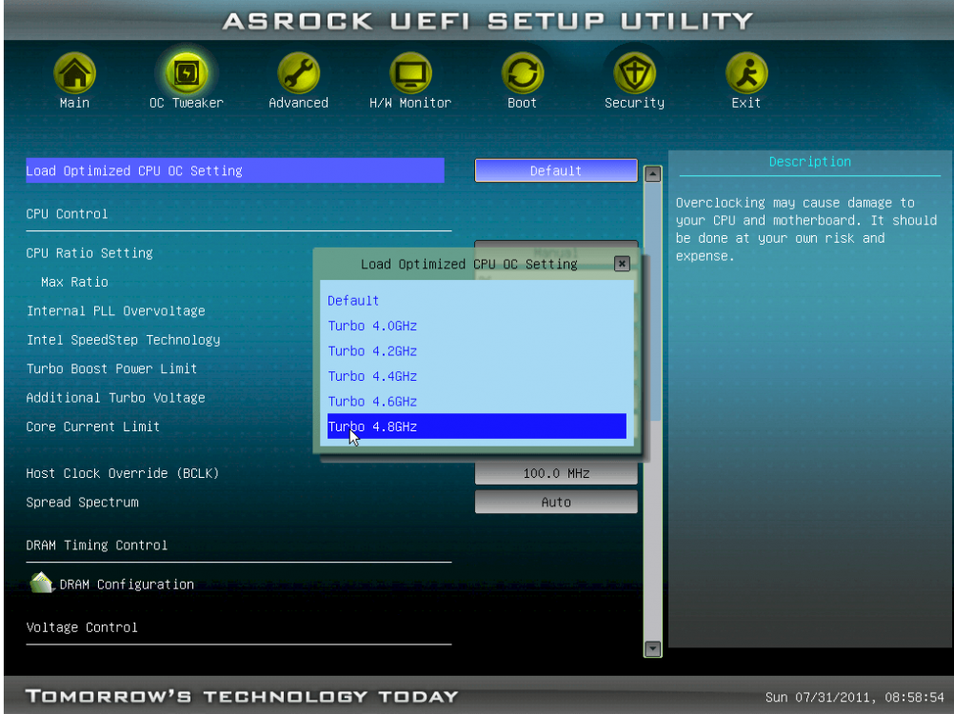The height and width of the screenshot is (714, 954).
Task: Click the OC Tweaker chip icon
Action: [x=186, y=73]
